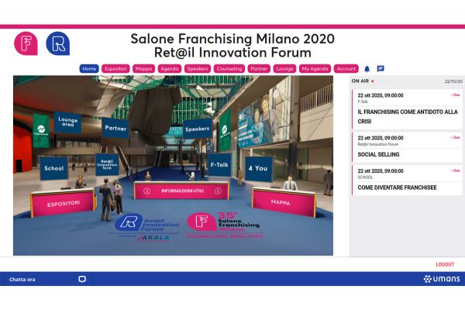
Task: Open the Mappa menu item
Action: (143, 69)
